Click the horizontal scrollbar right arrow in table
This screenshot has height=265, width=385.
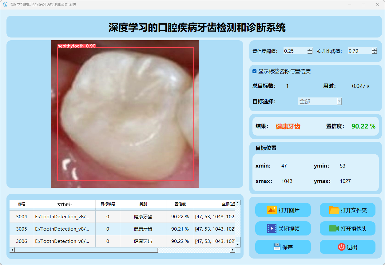232,250
